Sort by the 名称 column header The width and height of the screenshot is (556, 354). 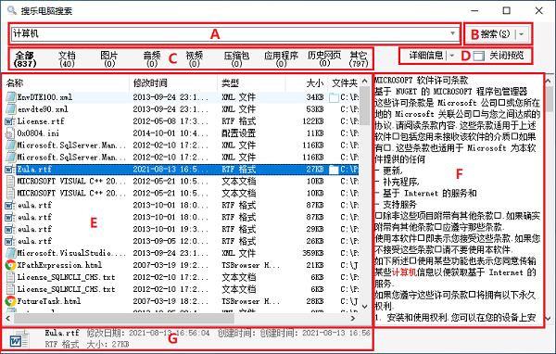coord(67,83)
